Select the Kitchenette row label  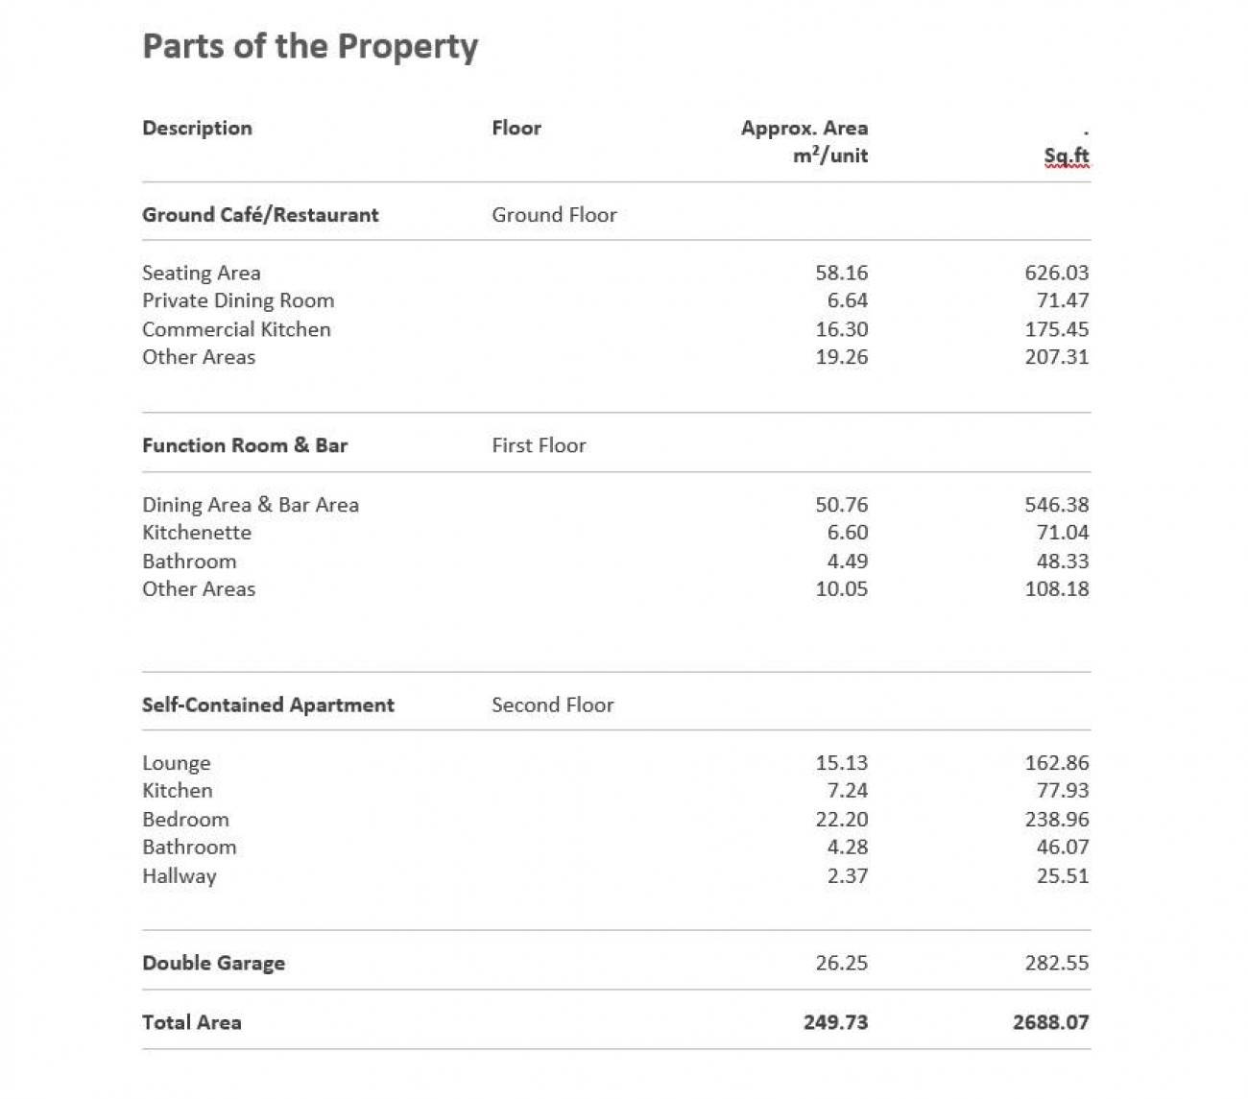point(197,533)
